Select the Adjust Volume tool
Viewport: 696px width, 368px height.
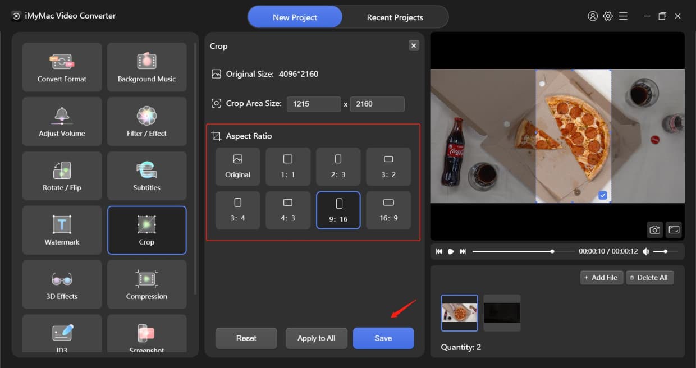[62, 121]
